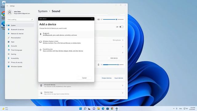
Task: Switch ENG input language in the tray
Action: coord(181,109)
